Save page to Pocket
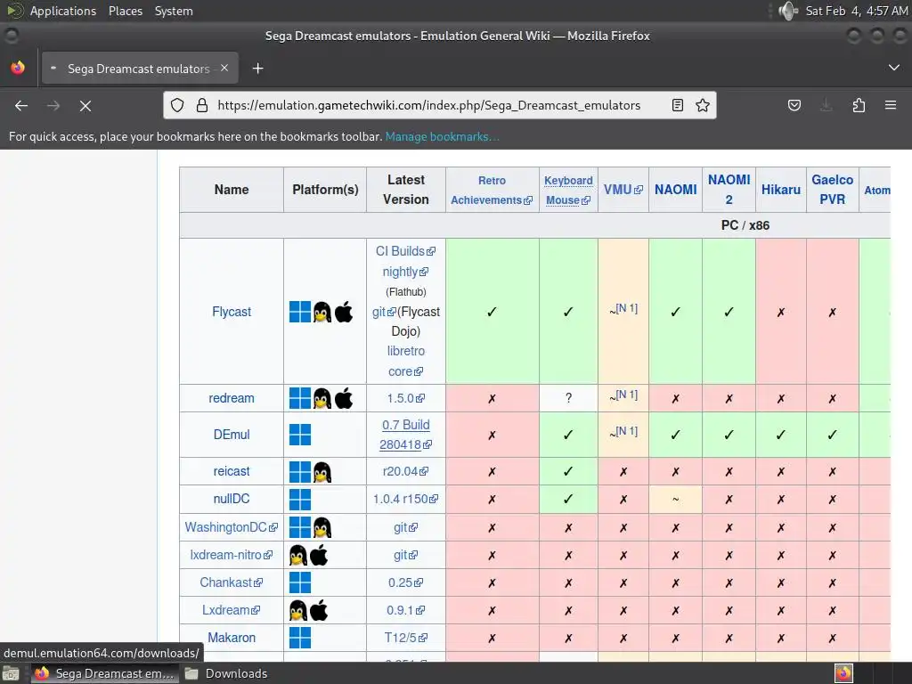The width and height of the screenshot is (912, 684). coord(794,105)
